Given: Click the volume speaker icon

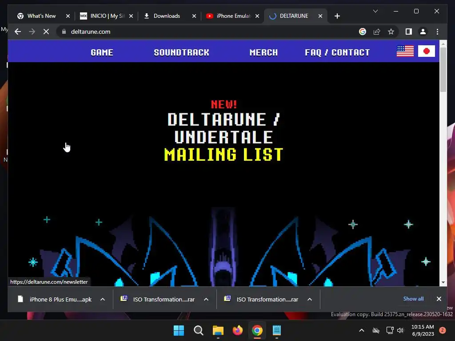Looking at the screenshot, I should 400,330.
